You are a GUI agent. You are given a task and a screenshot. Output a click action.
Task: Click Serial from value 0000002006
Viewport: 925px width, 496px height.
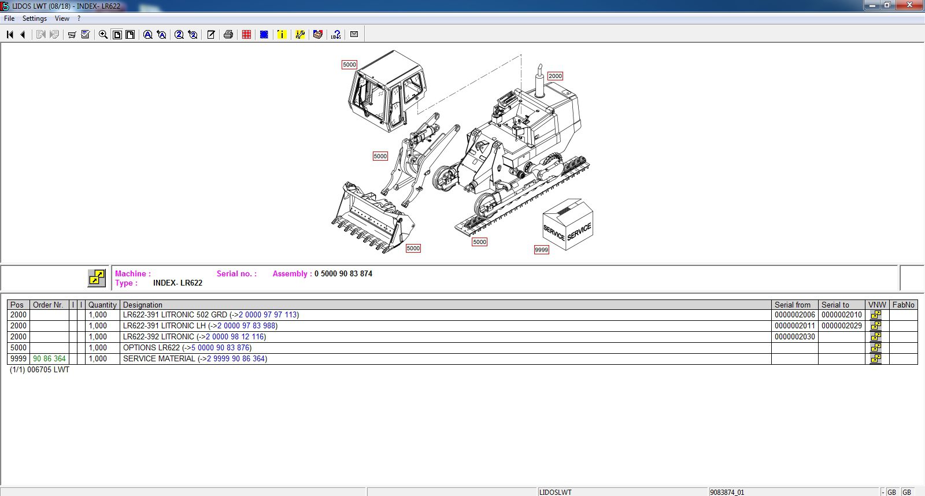795,315
